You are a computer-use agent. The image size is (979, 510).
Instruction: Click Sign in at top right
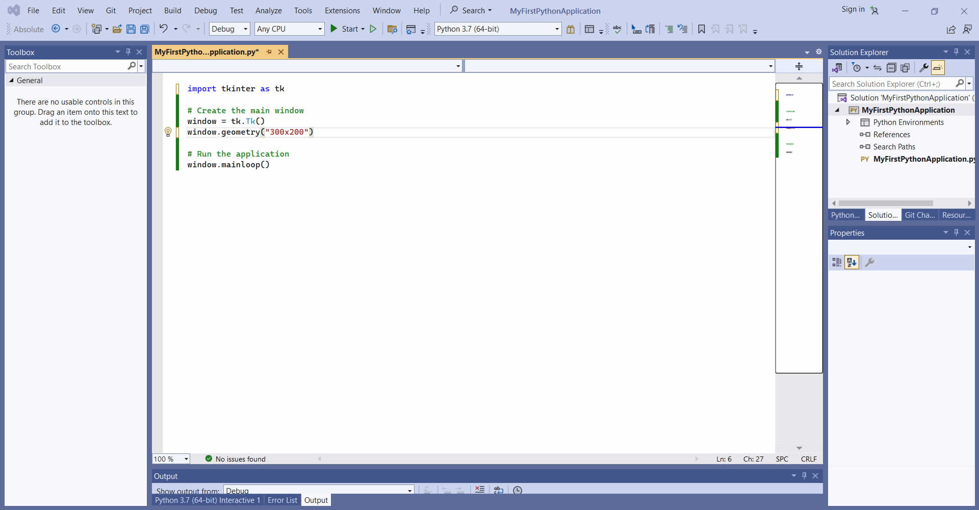(x=853, y=9)
